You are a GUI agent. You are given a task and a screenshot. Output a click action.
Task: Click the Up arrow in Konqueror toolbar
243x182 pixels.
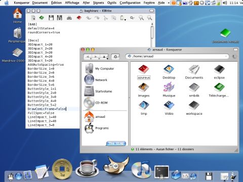click(x=104, y=57)
